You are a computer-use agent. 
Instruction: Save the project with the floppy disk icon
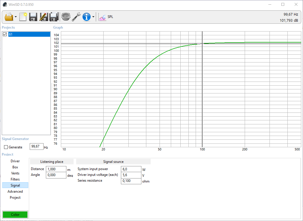(33, 17)
